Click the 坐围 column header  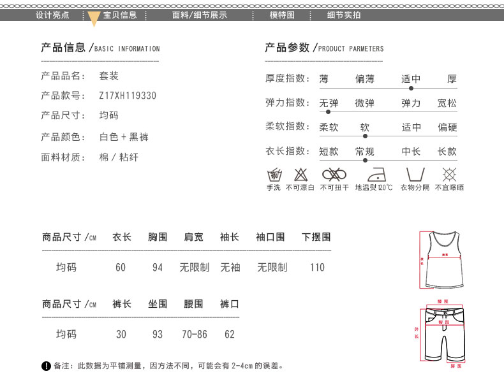(x=158, y=304)
